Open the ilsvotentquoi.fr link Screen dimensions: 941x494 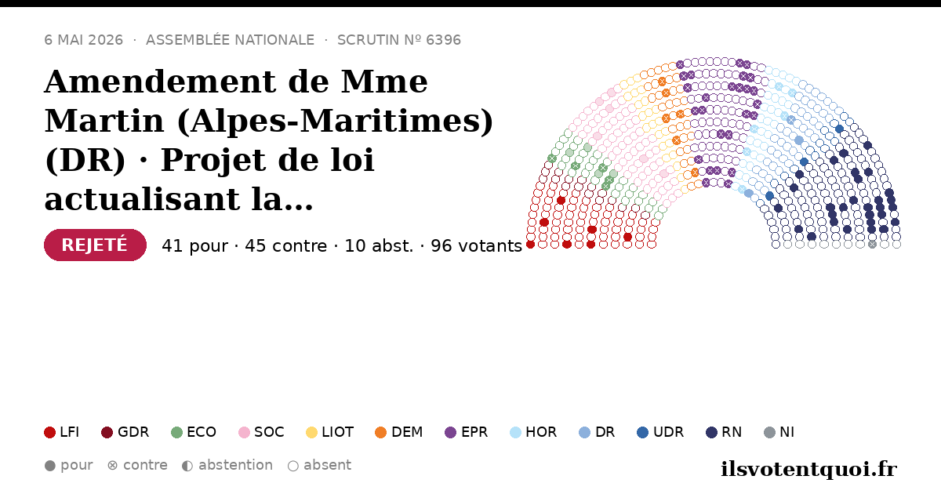pos(808,469)
